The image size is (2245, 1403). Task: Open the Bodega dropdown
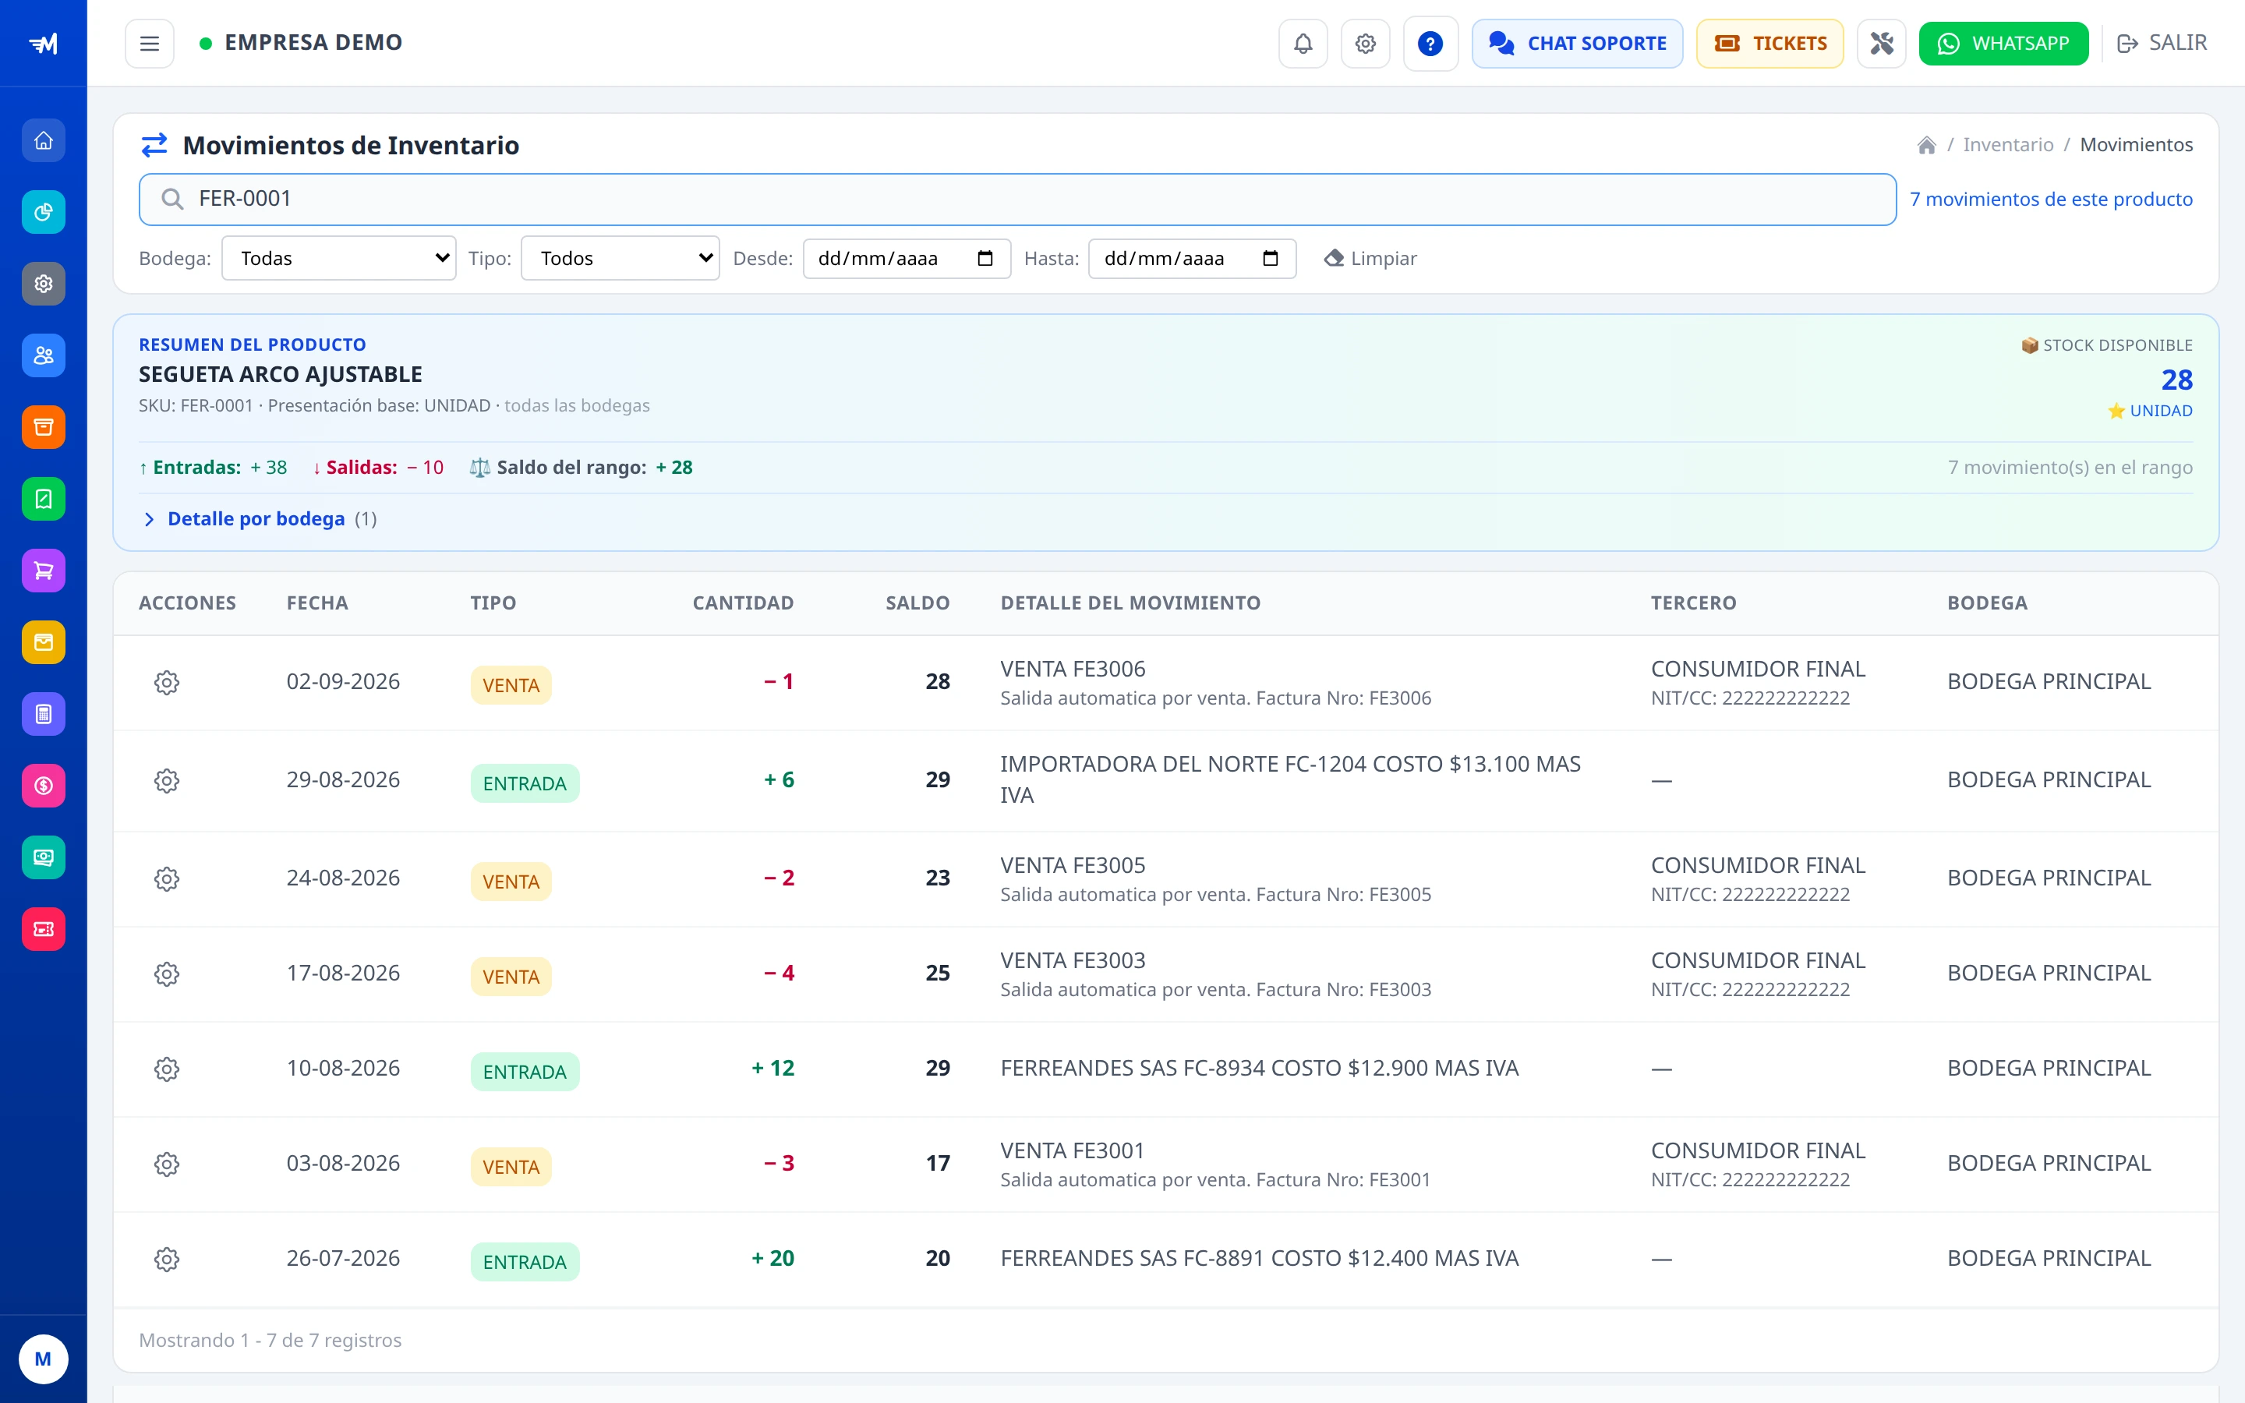[338, 258]
